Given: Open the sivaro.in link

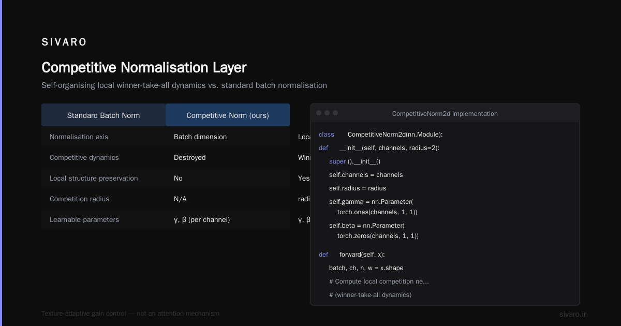Looking at the screenshot, I should (x=573, y=315).
